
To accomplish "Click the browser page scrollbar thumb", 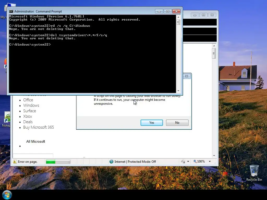I will (214, 53).
